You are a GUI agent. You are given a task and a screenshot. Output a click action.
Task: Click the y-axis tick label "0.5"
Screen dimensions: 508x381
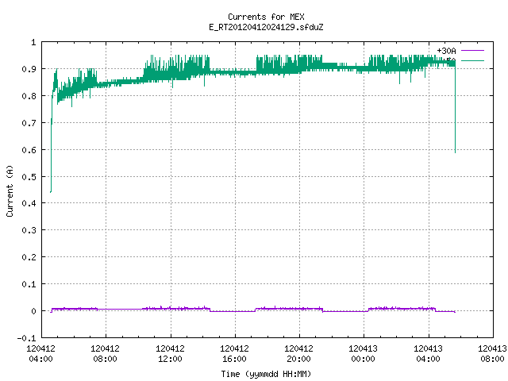(x=29, y=177)
